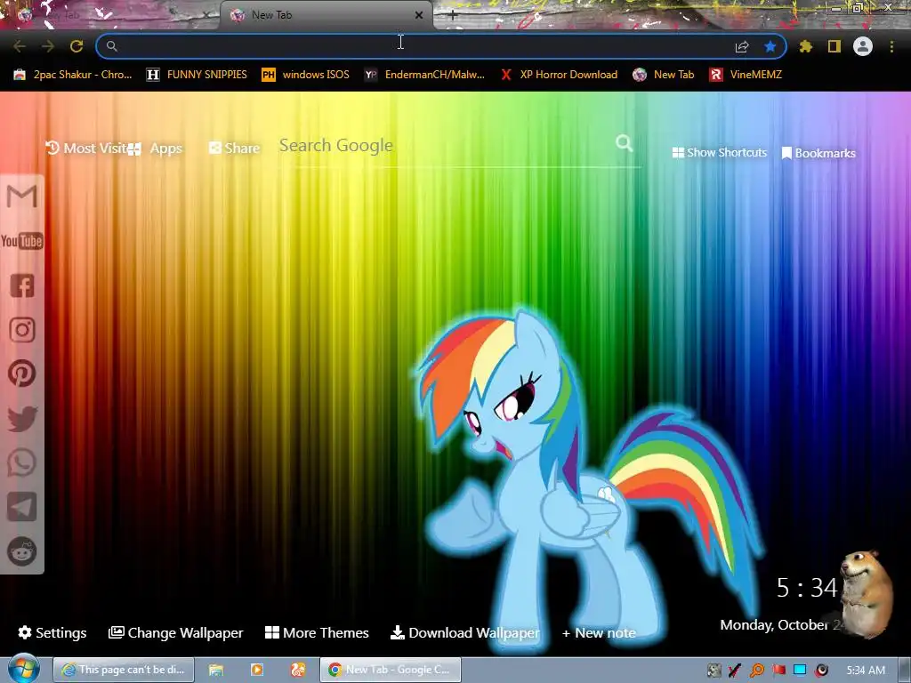Open the Windows Start orb
Image resolution: width=911 pixels, height=683 pixels.
tap(23, 669)
